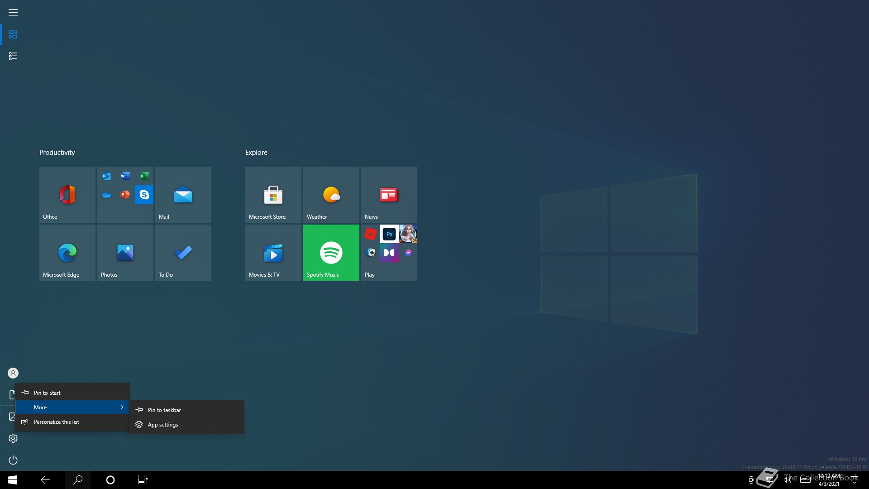Open the touch keyboard tray icon

pos(806,480)
